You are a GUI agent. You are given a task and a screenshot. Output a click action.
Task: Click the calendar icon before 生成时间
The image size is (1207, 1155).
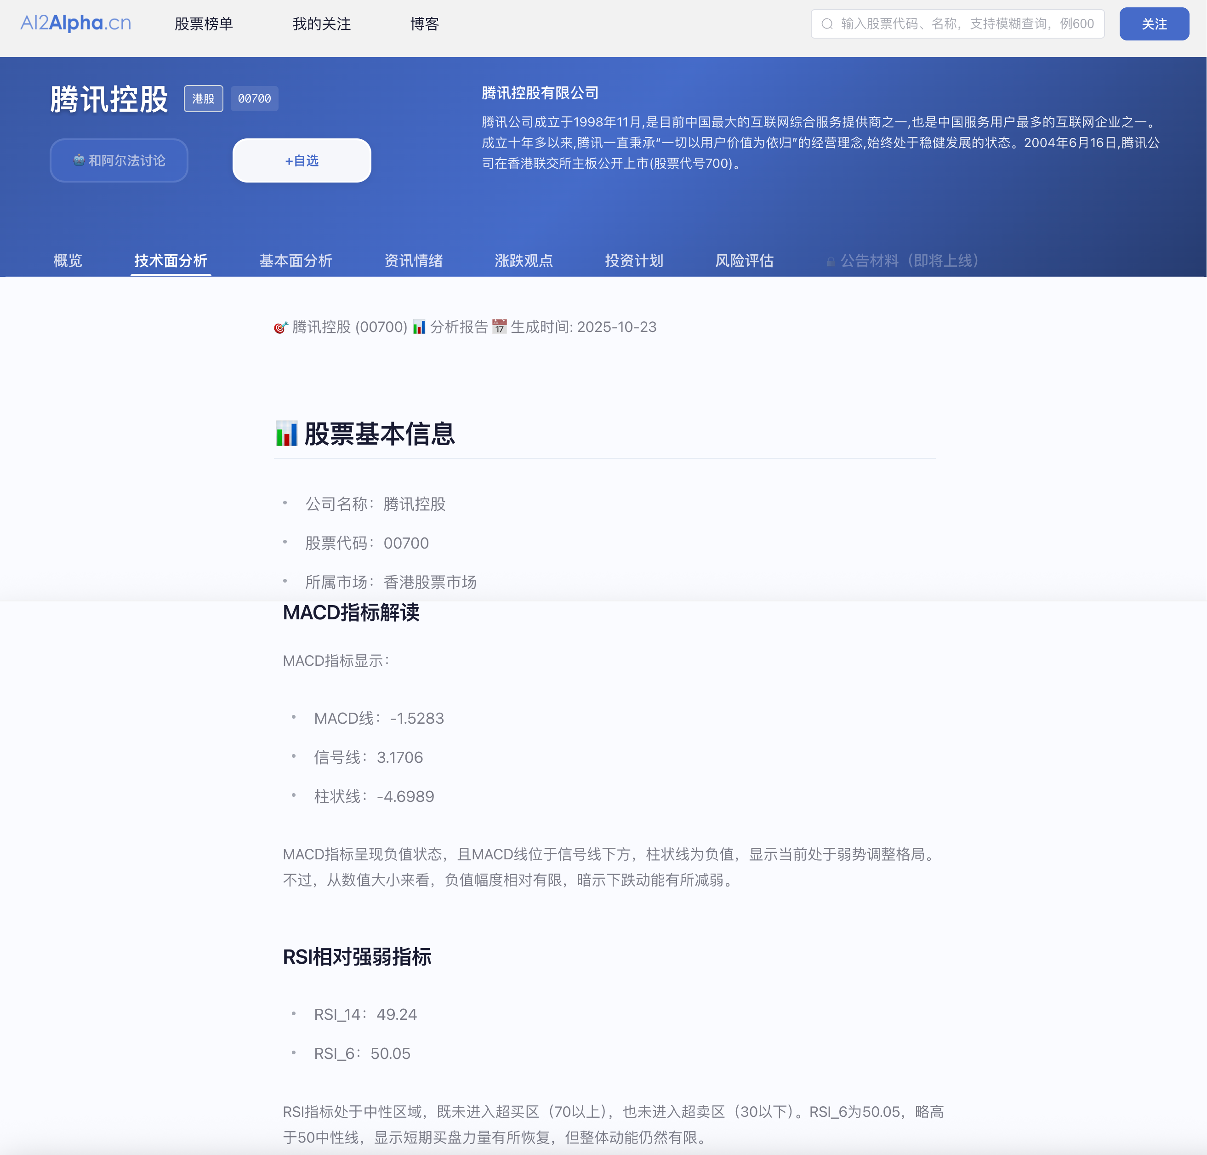tap(499, 327)
